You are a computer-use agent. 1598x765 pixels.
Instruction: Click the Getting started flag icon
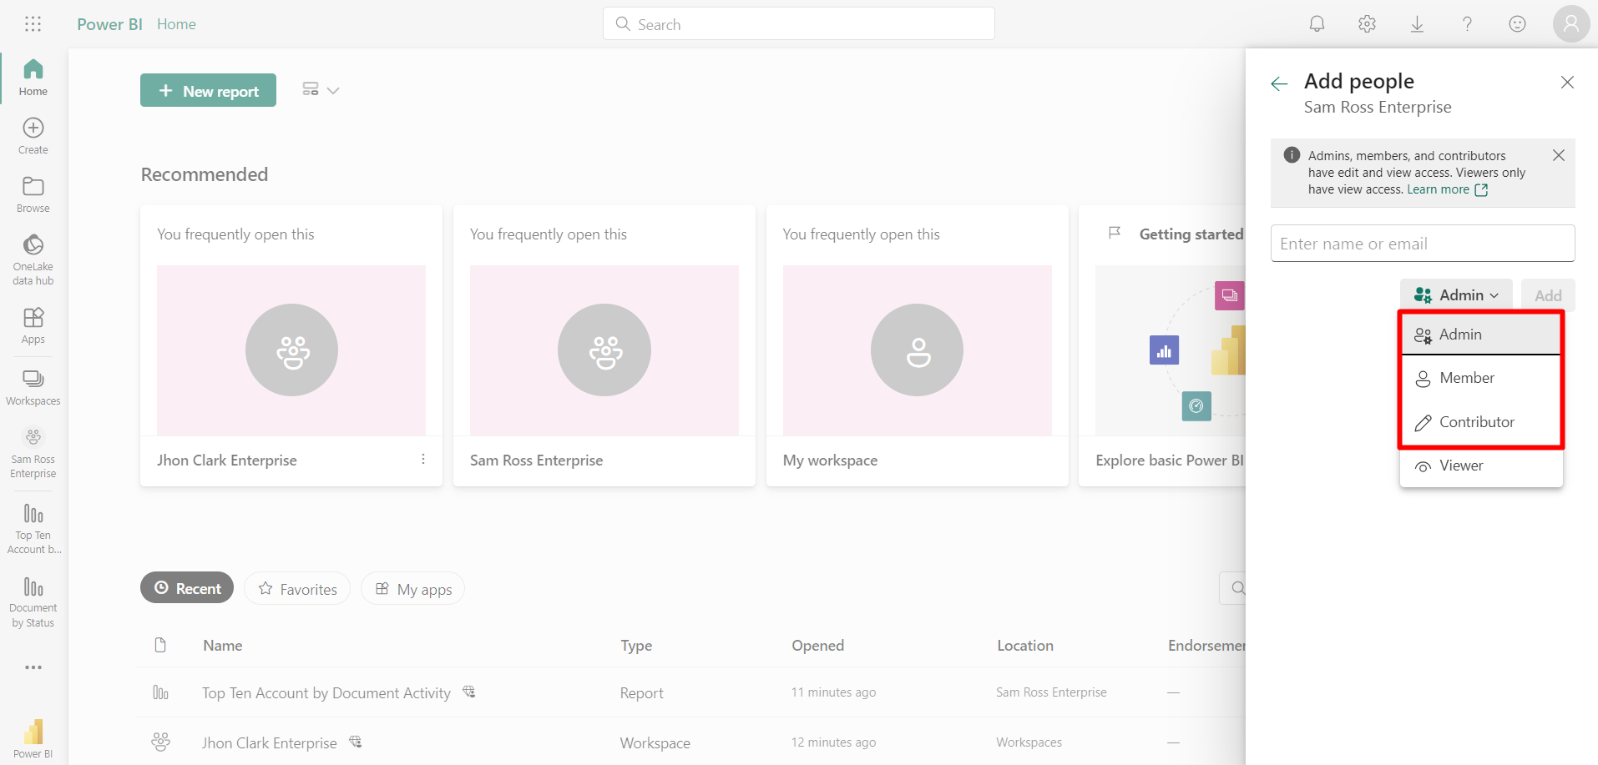tap(1114, 233)
